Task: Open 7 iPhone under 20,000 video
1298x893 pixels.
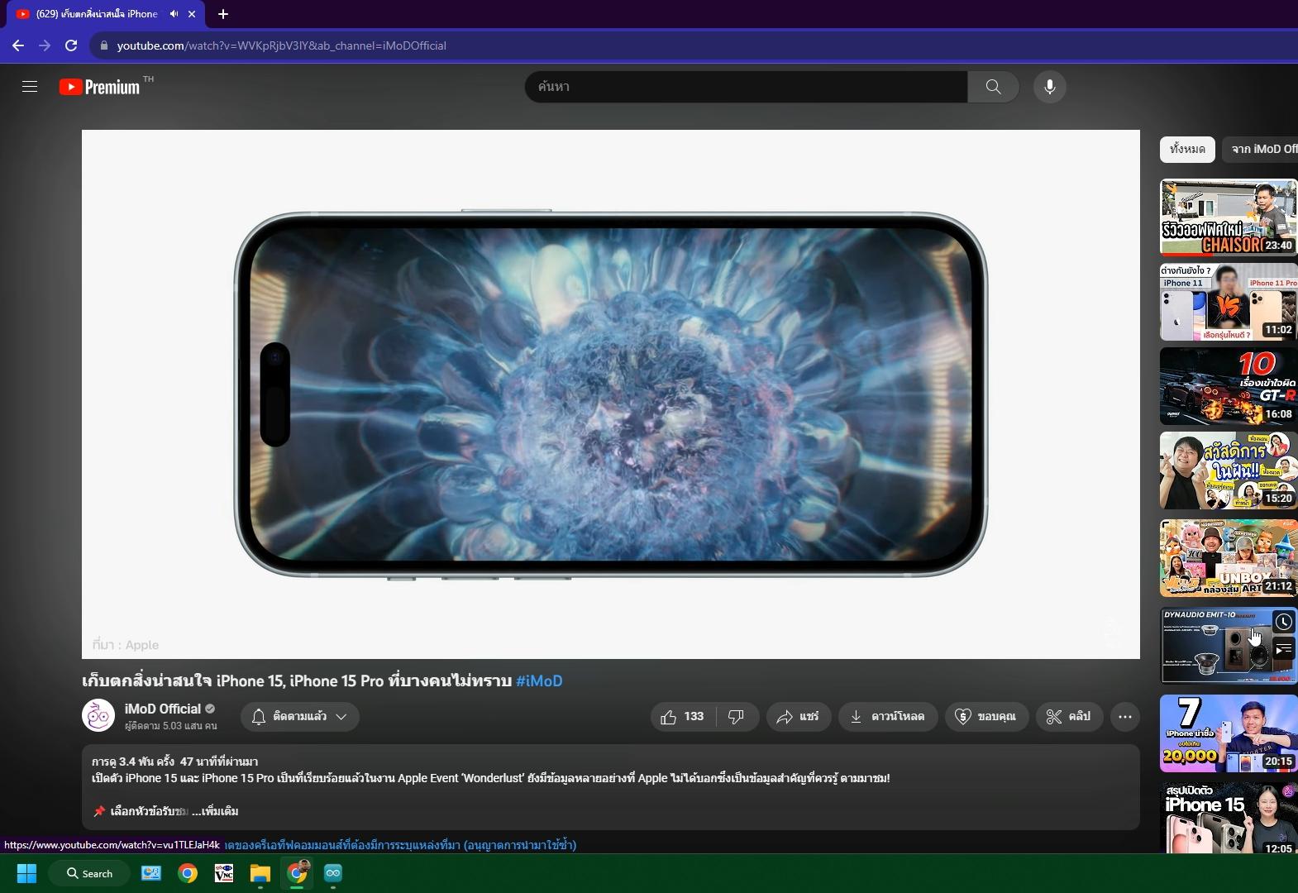Action: tap(1229, 733)
